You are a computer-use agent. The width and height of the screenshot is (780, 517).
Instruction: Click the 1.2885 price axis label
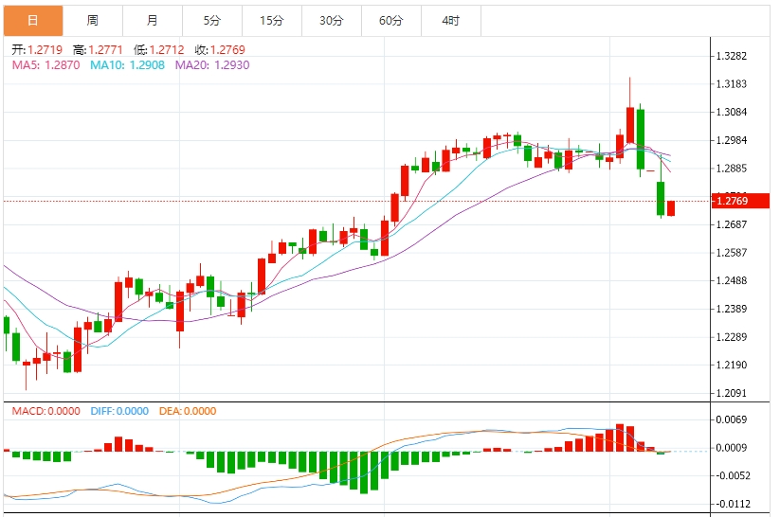coord(732,169)
